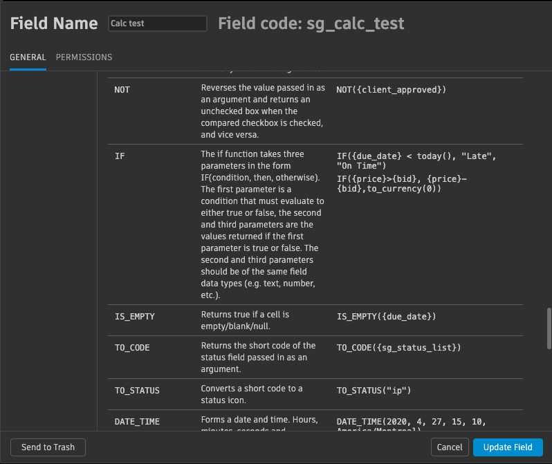Switch to the Permissions tab
552x464 pixels.
coord(84,57)
